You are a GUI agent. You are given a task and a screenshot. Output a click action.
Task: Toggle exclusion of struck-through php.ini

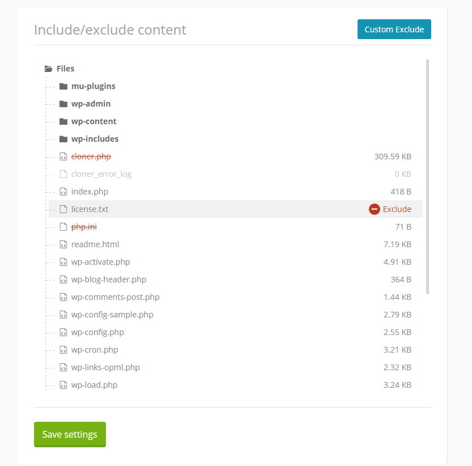click(84, 227)
